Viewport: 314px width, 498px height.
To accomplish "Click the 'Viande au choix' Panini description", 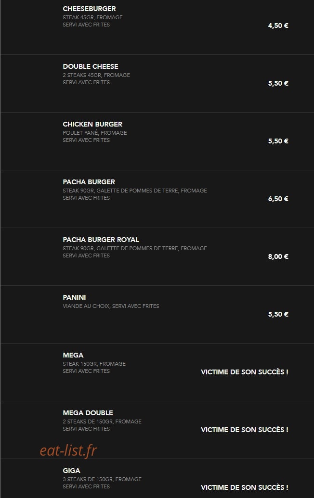I will click(111, 306).
